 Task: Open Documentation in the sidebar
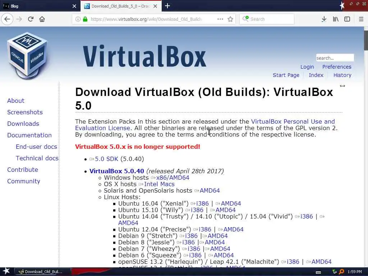(x=29, y=135)
